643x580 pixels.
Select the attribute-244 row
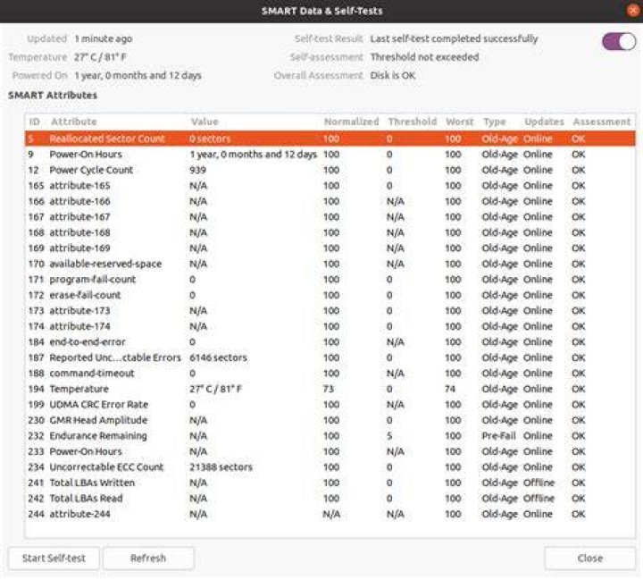tap(330, 514)
